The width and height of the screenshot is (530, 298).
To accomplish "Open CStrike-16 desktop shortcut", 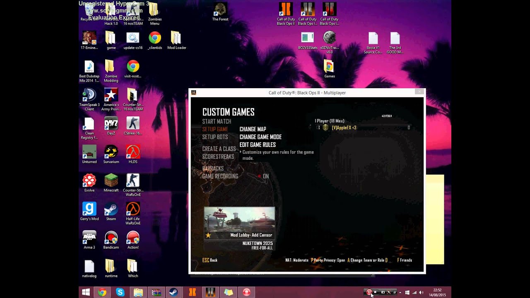I will coord(133,126).
